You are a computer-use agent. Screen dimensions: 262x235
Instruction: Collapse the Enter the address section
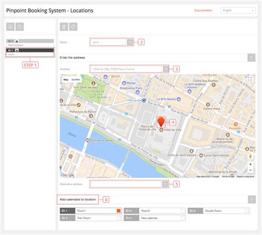coord(251,57)
